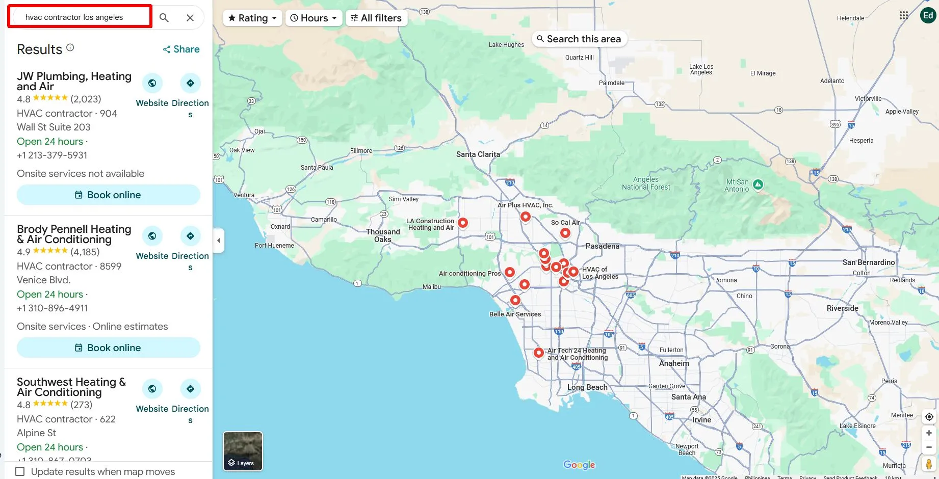The height and width of the screenshot is (479, 939).
Task: Click Book online for Brody Pennell
Action: [x=109, y=348]
